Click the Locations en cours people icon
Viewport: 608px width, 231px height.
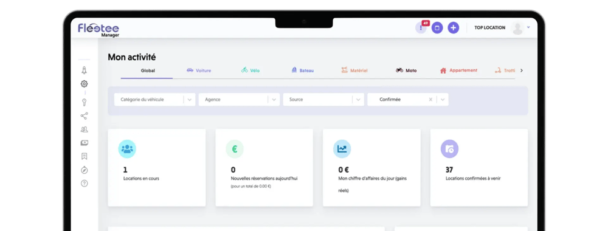[x=127, y=149]
